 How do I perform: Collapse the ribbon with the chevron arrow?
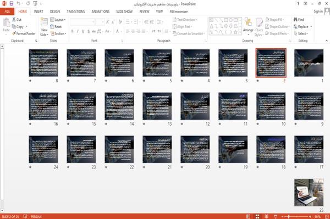tap(326, 41)
